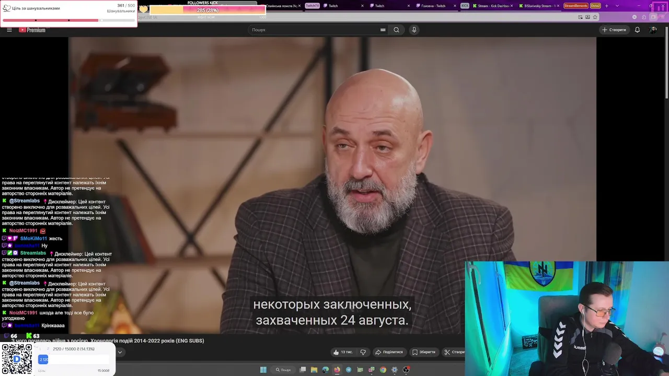669x376 pixels.
Task: Click the donation QR code overlay
Action: 17,359
